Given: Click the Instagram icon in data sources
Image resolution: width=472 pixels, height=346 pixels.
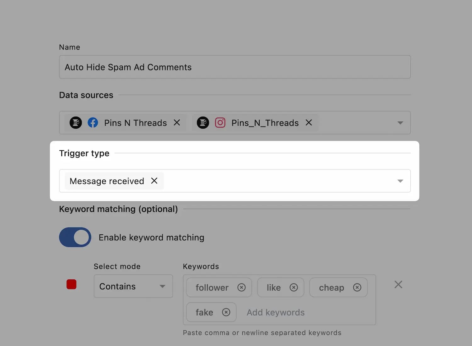Looking at the screenshot, I should pos(220,123).
